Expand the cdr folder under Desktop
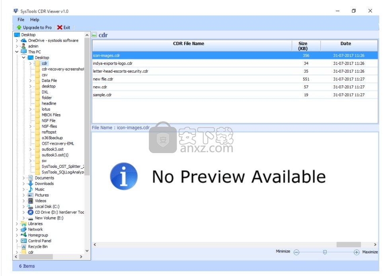The height and width of the screenshot is (276, 384). point(30,63)
